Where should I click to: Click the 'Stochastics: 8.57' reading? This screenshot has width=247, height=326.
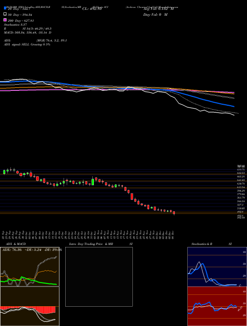[x=15, y=25]
